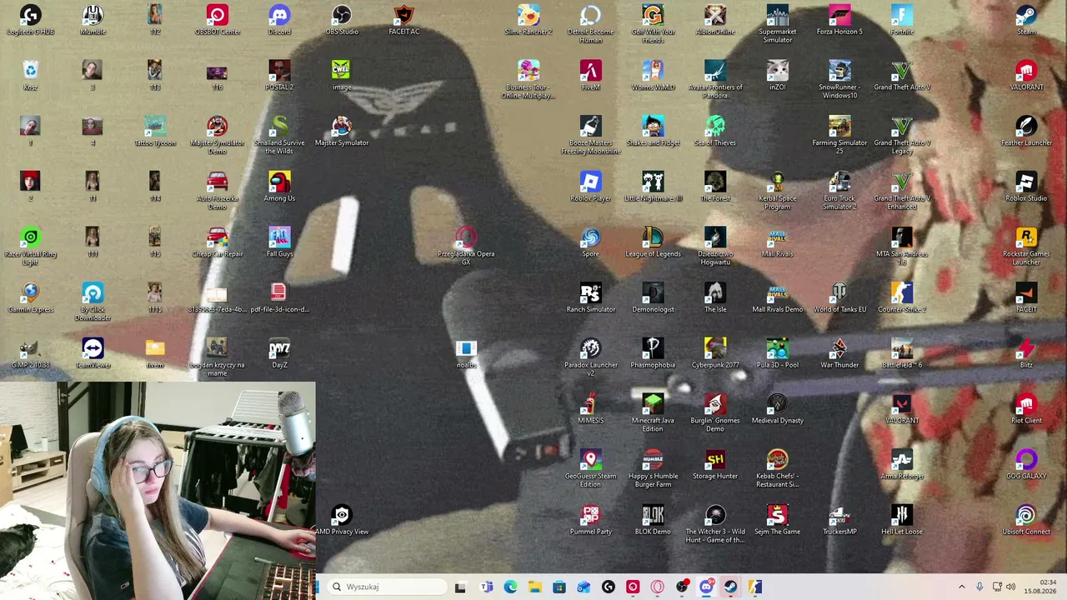This screenshot has height=600, width=1067.
Task: Expand the hidden system tray icons
Action: click(x=961, y=587)
